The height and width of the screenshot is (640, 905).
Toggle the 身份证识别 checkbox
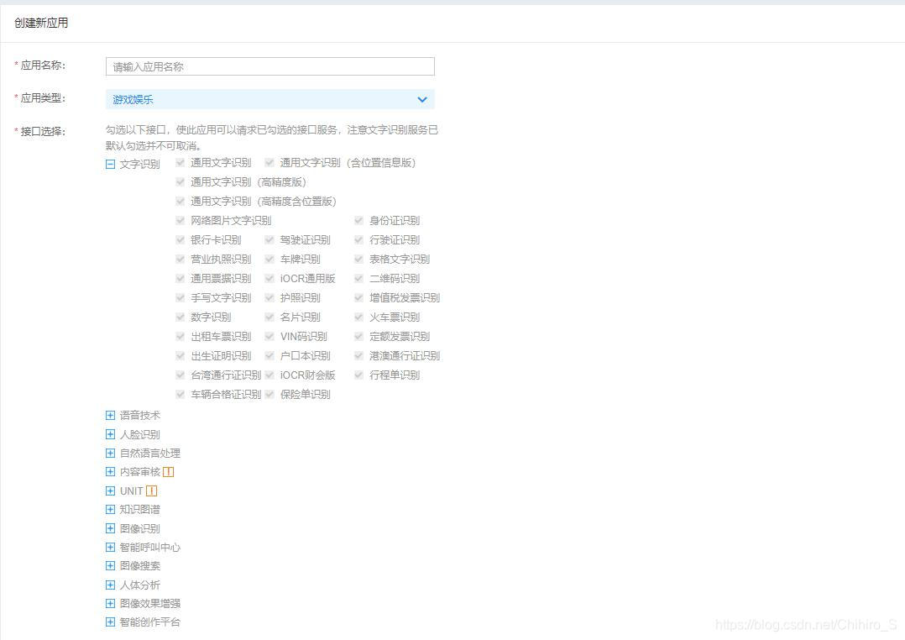click(359, 221)
